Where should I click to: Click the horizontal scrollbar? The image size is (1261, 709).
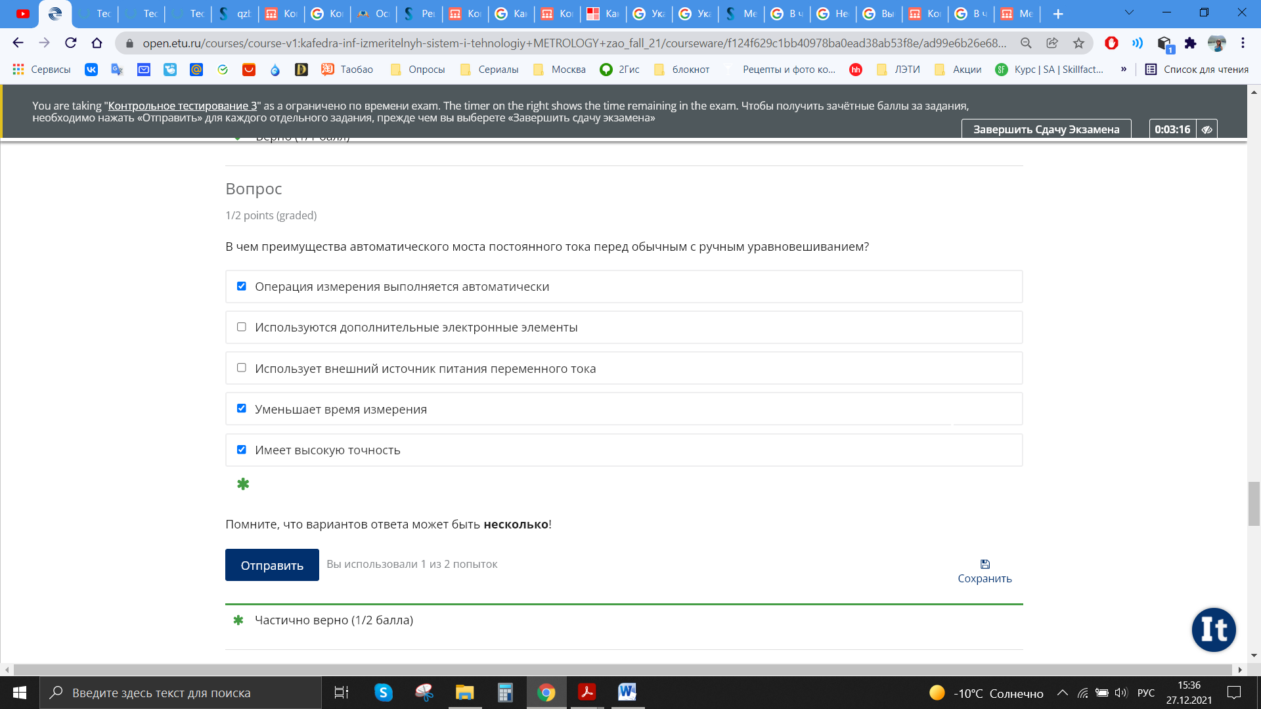click(623, 670)
